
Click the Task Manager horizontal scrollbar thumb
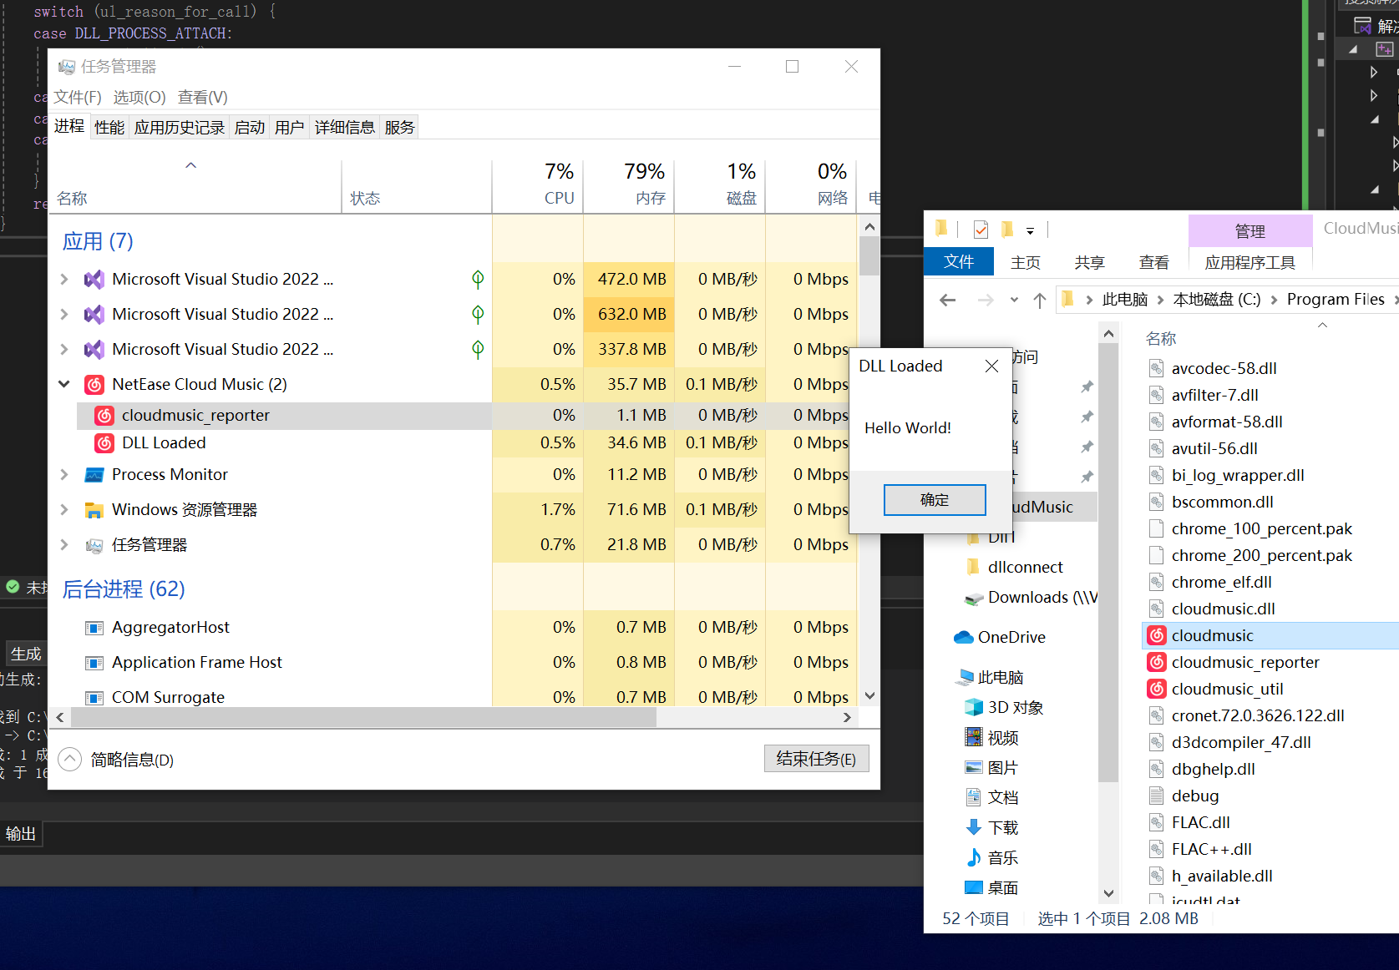tap(364, 717)
